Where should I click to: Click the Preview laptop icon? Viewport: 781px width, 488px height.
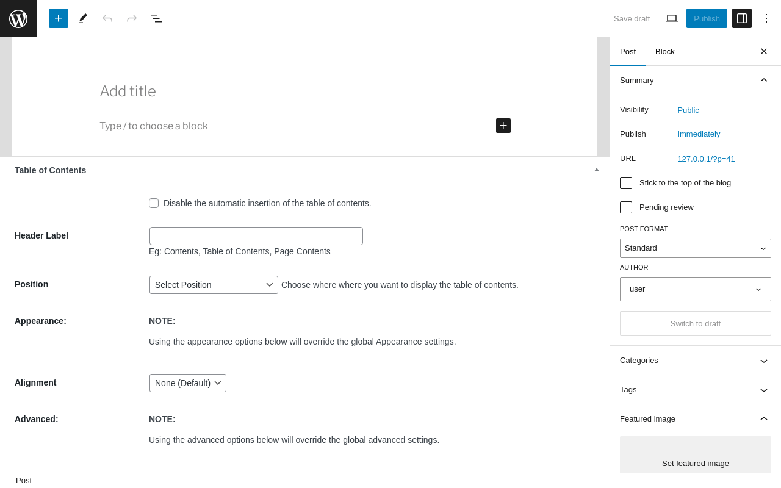tap(672, 18)
